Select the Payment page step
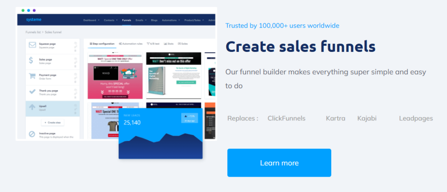 [x=52, y=77]
